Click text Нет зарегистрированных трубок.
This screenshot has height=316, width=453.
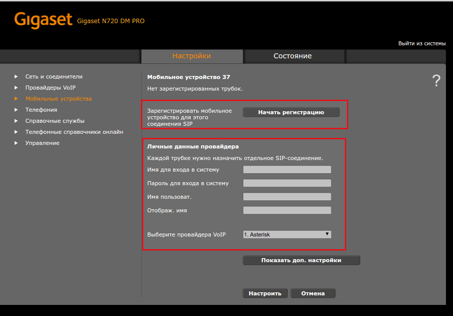click(x=195, y=89)
